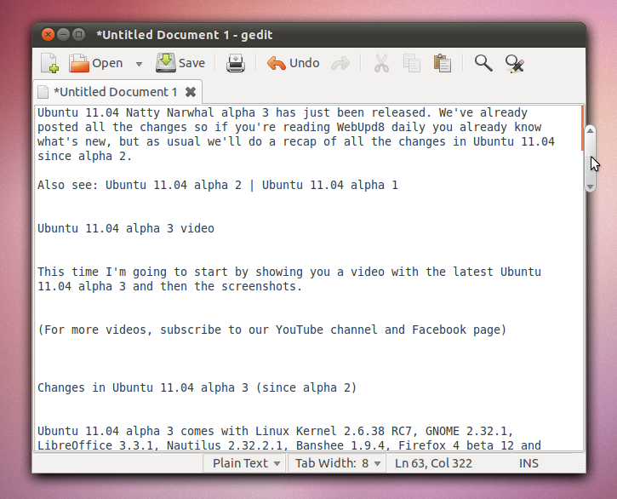The width and height of the screenshot is (617, 499).
Task: Click the gedit window close button
Action: pyautogui.click(x=48, y=35)
